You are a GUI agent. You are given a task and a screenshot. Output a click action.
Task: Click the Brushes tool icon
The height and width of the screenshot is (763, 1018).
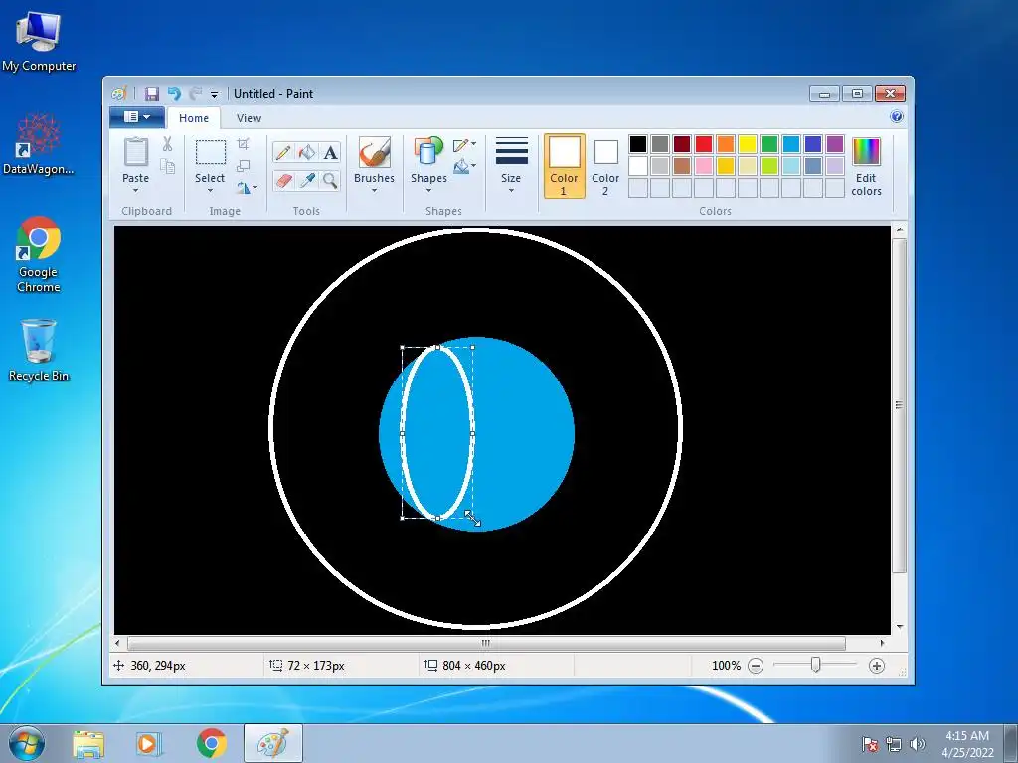[x=374, y=152]
